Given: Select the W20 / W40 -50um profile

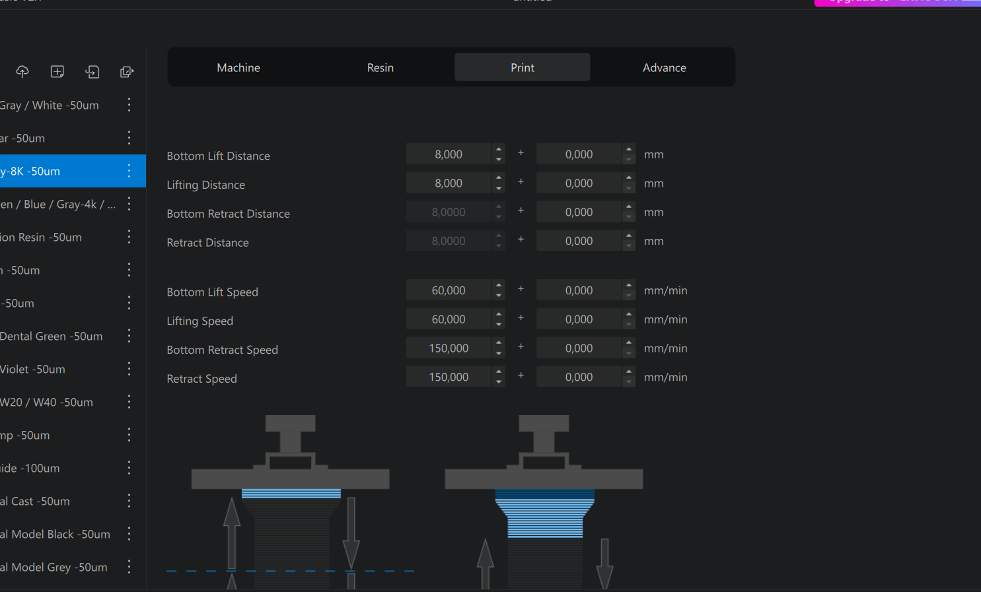Looking at the screenshot, I should tap(73, 402).
